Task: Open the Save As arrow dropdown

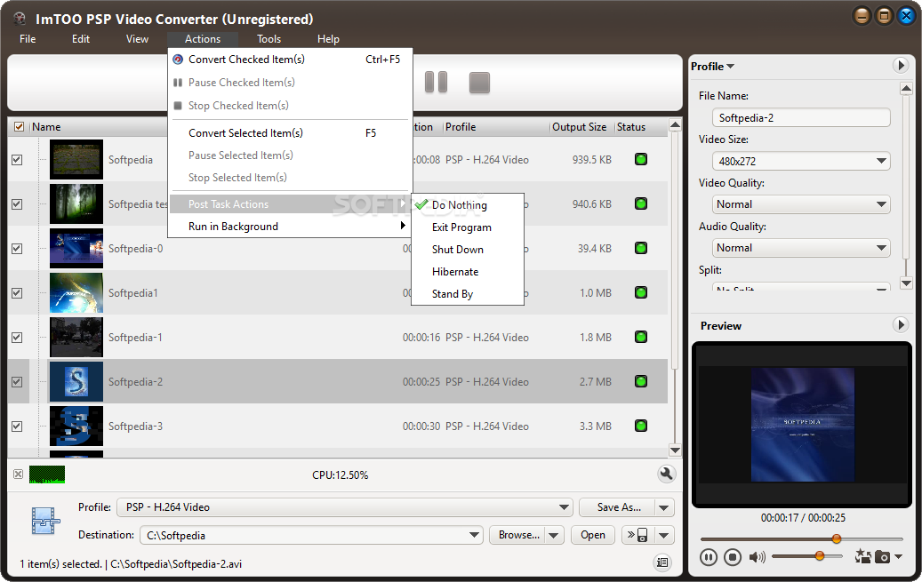Action: coord(664,507)
